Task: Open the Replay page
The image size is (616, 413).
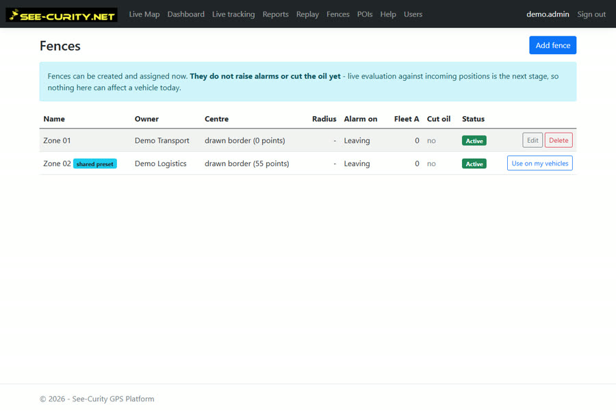Action: pos(307,14)
